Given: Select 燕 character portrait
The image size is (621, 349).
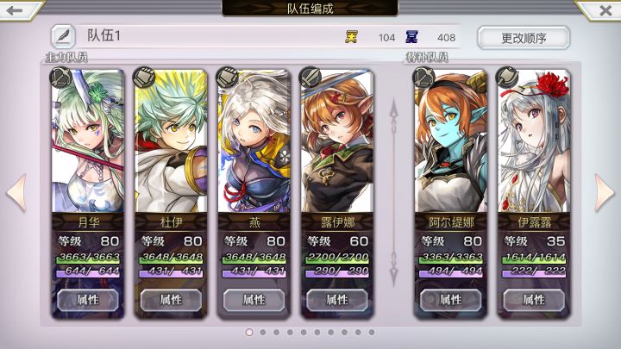Looking at the screenshot, I should (x=254, y=140).
